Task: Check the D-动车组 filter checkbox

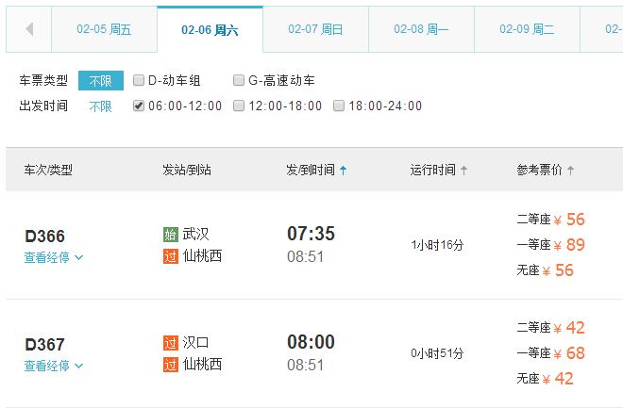Action: click(x=138, y=80)
